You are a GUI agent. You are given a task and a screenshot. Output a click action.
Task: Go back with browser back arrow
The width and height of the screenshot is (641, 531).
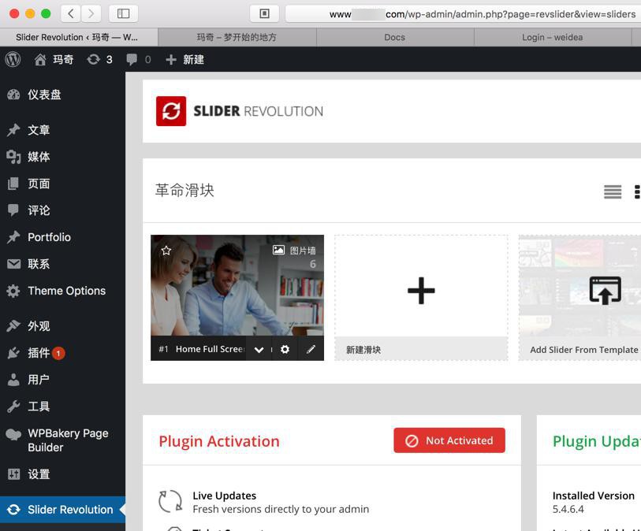coord(71,14)
